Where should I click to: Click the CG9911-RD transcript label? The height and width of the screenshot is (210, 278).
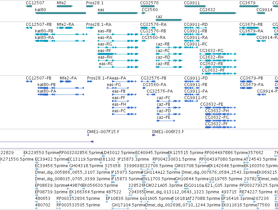(x=196, y=24)
